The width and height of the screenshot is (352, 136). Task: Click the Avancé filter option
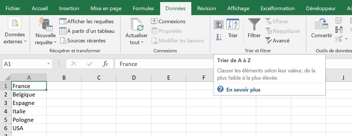point(277,41)
